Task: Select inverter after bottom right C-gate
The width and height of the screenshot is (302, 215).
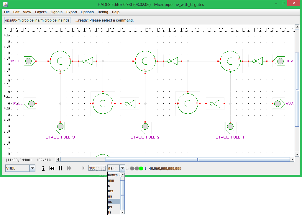Action: [x=215, y=104]
